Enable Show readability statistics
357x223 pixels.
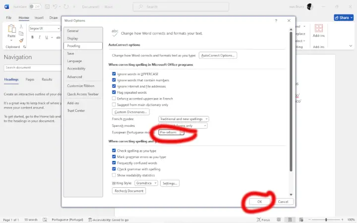pos(114,175)
